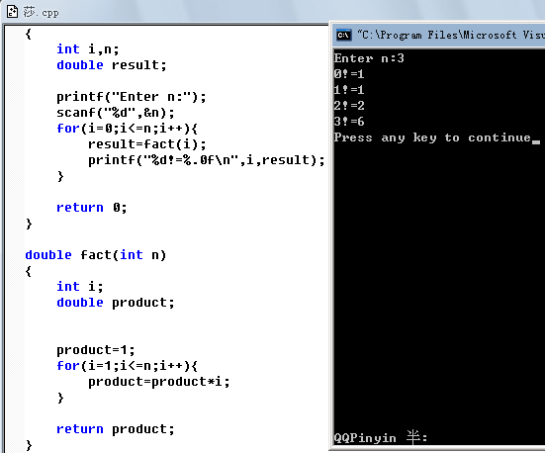Viewport: 545px width, 453px height.
Task: Click the function header "double fact(int n)"
Action: [96, 255]
